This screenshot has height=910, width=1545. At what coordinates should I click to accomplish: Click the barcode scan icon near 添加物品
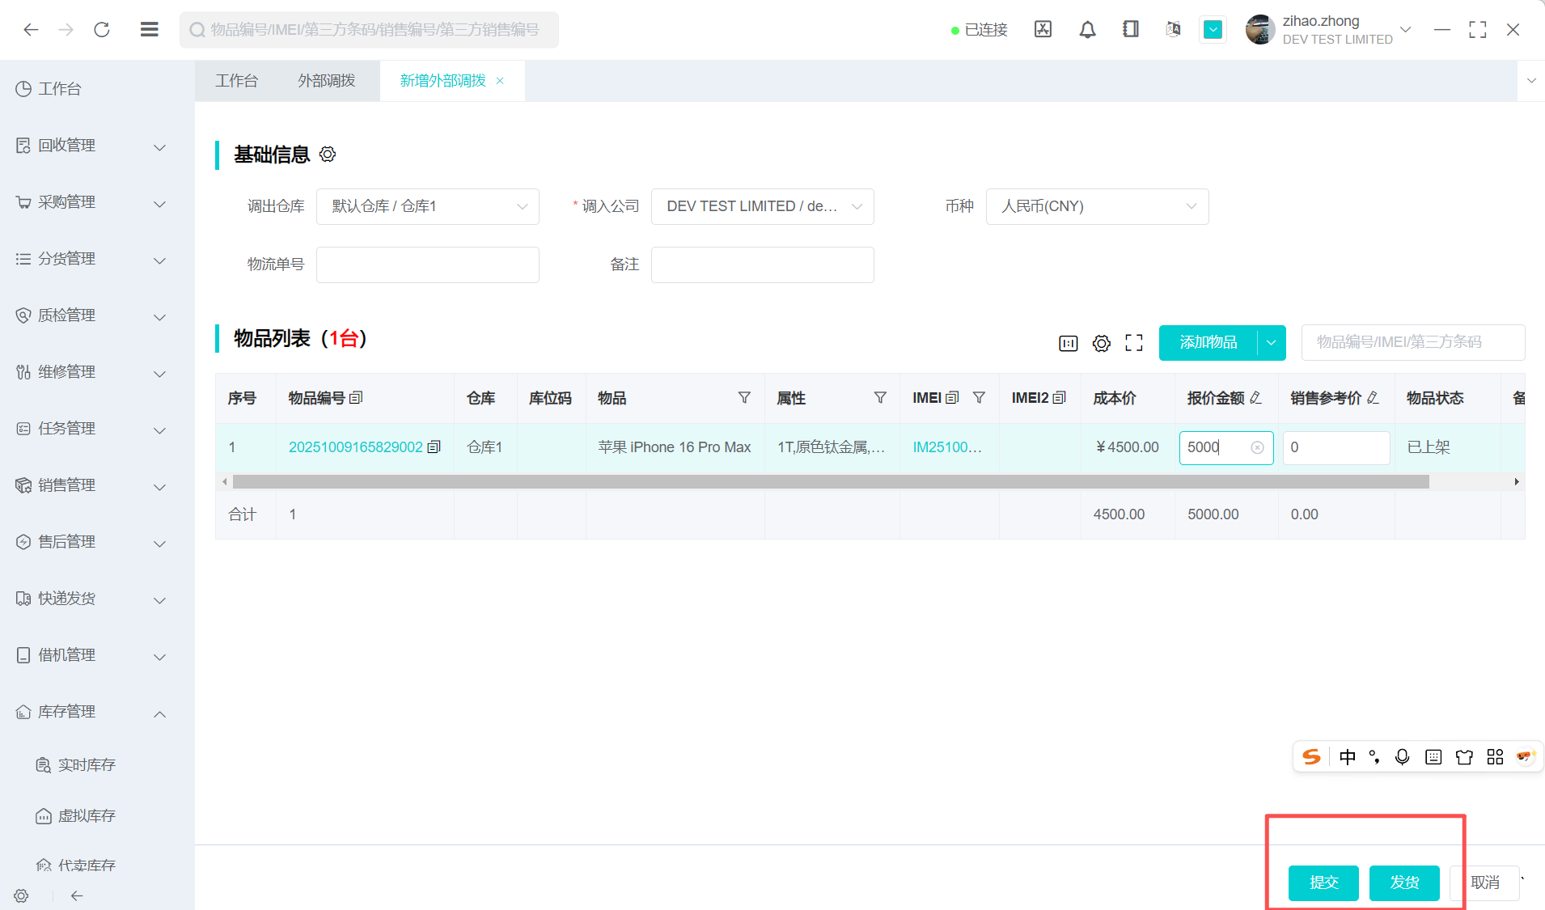tap(1068, 343)
